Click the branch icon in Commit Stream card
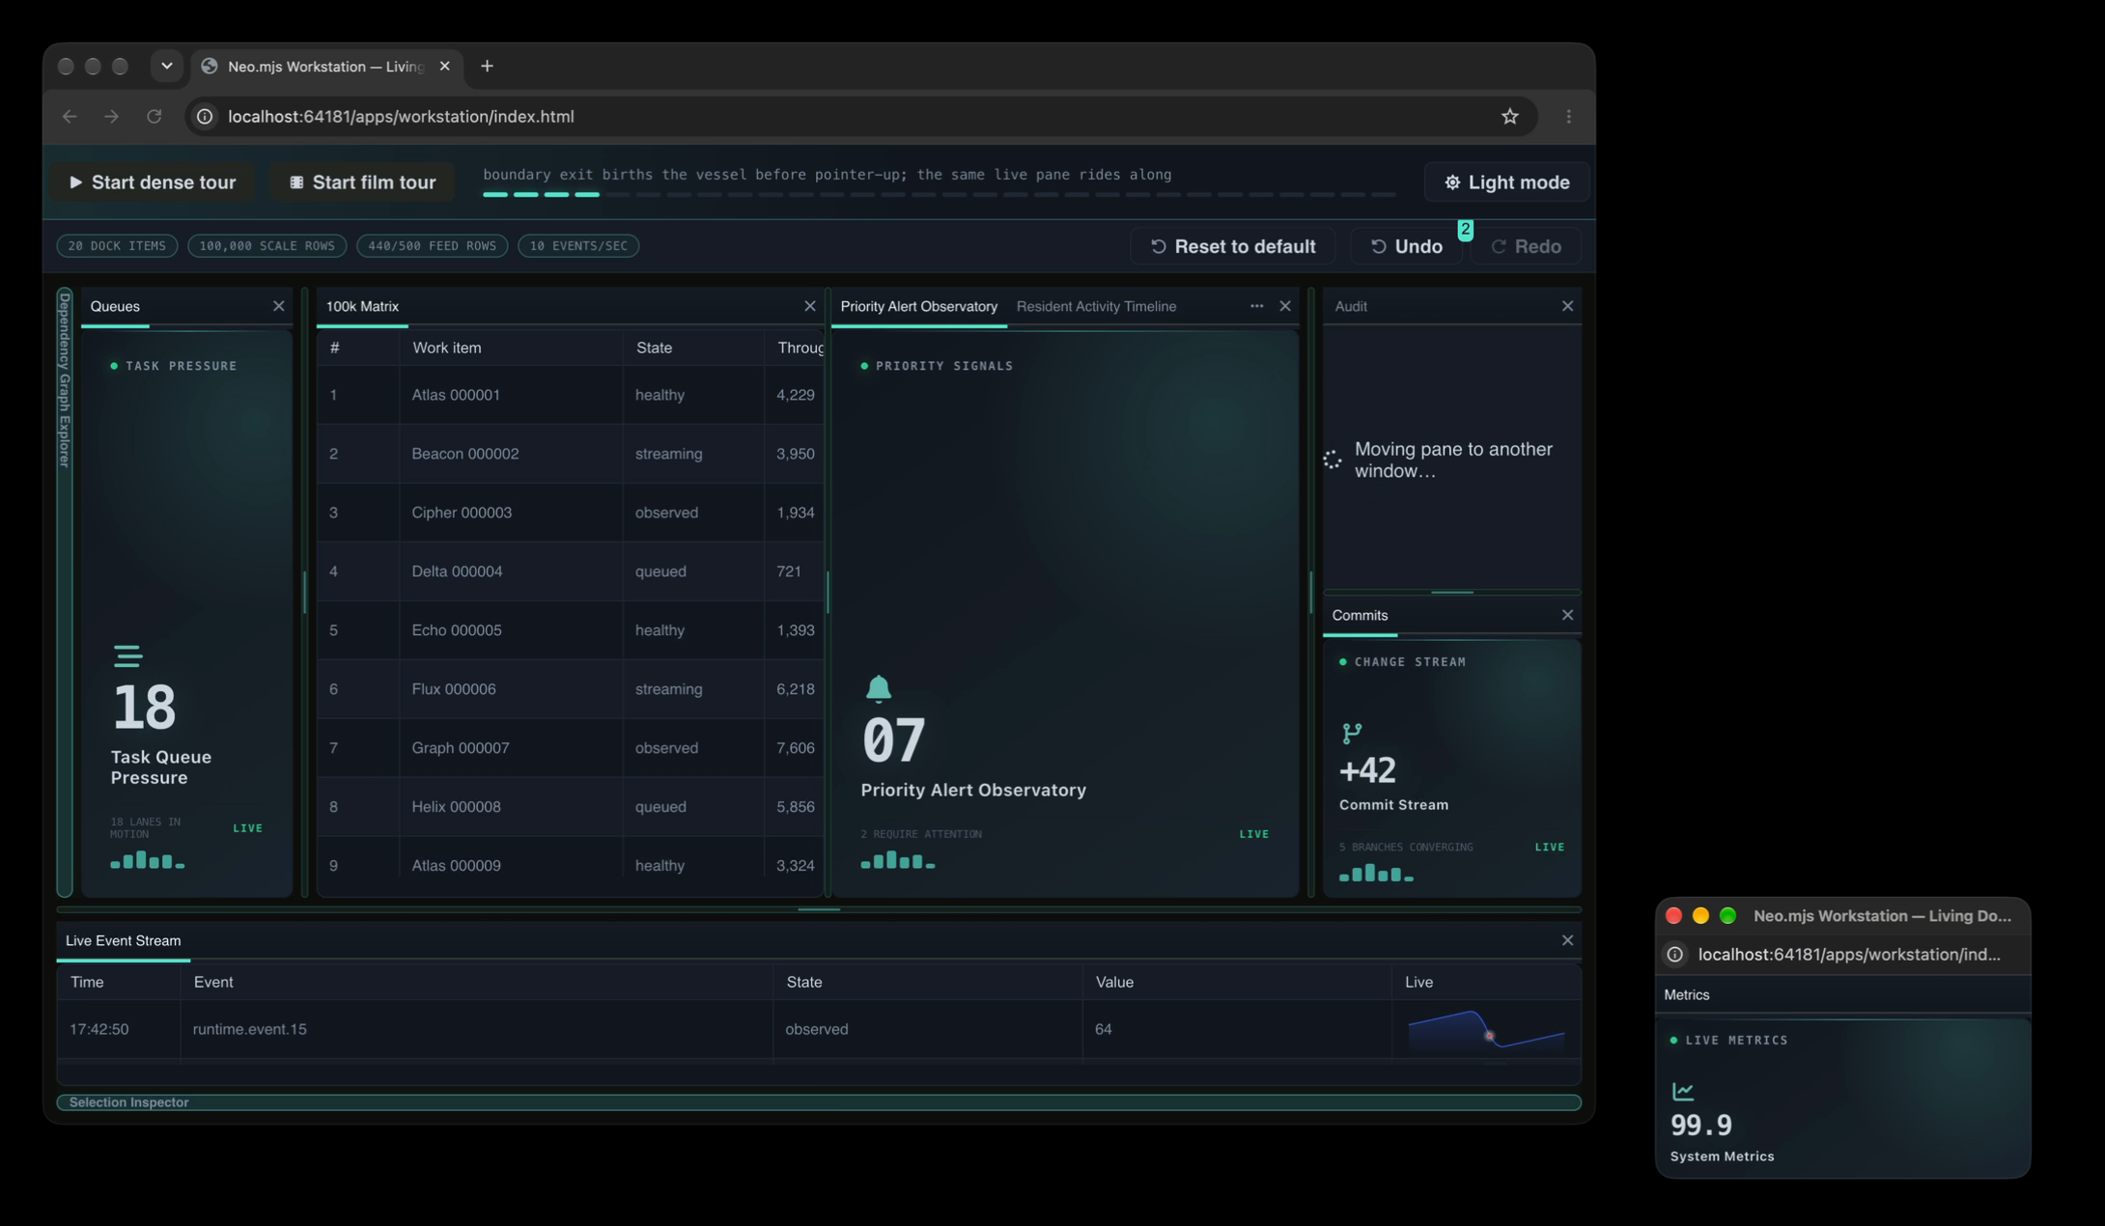The image size is (2105, 1226). coord(1352,734)
